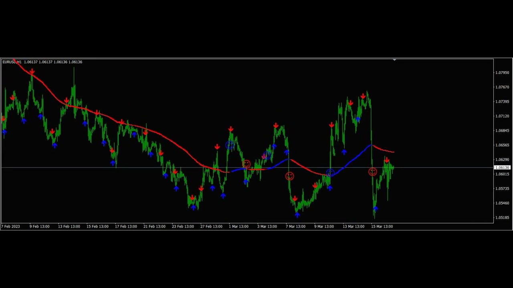Select the red smiley below 7 Mar drop

pos(289,176)
